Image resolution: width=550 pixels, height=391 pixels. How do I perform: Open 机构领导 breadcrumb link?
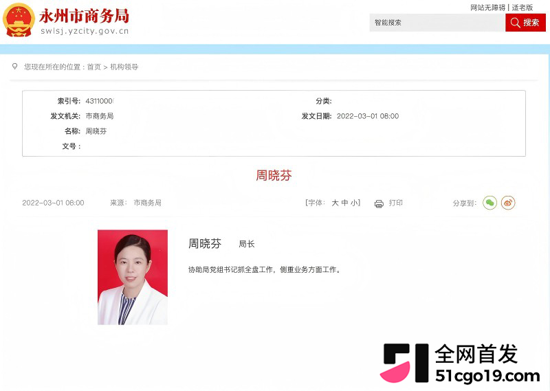[x=124, y=67]
